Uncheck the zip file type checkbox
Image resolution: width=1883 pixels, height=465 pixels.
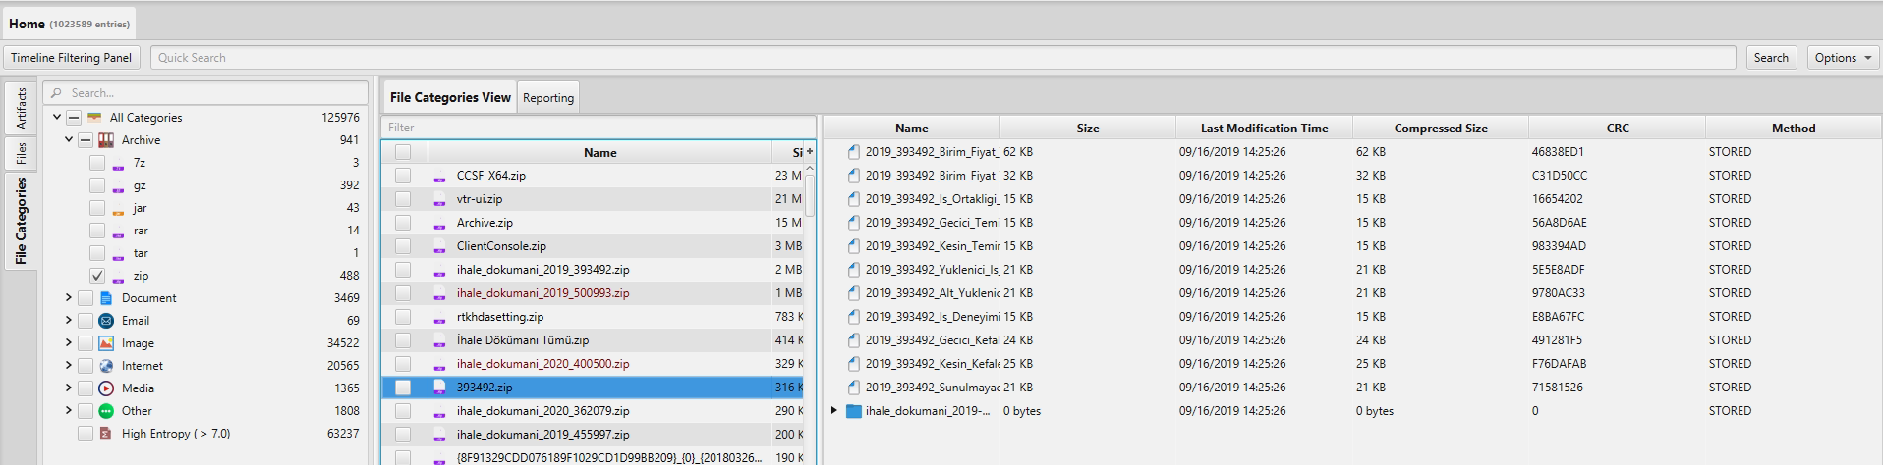pyautogui.click(x=97, y=276)
